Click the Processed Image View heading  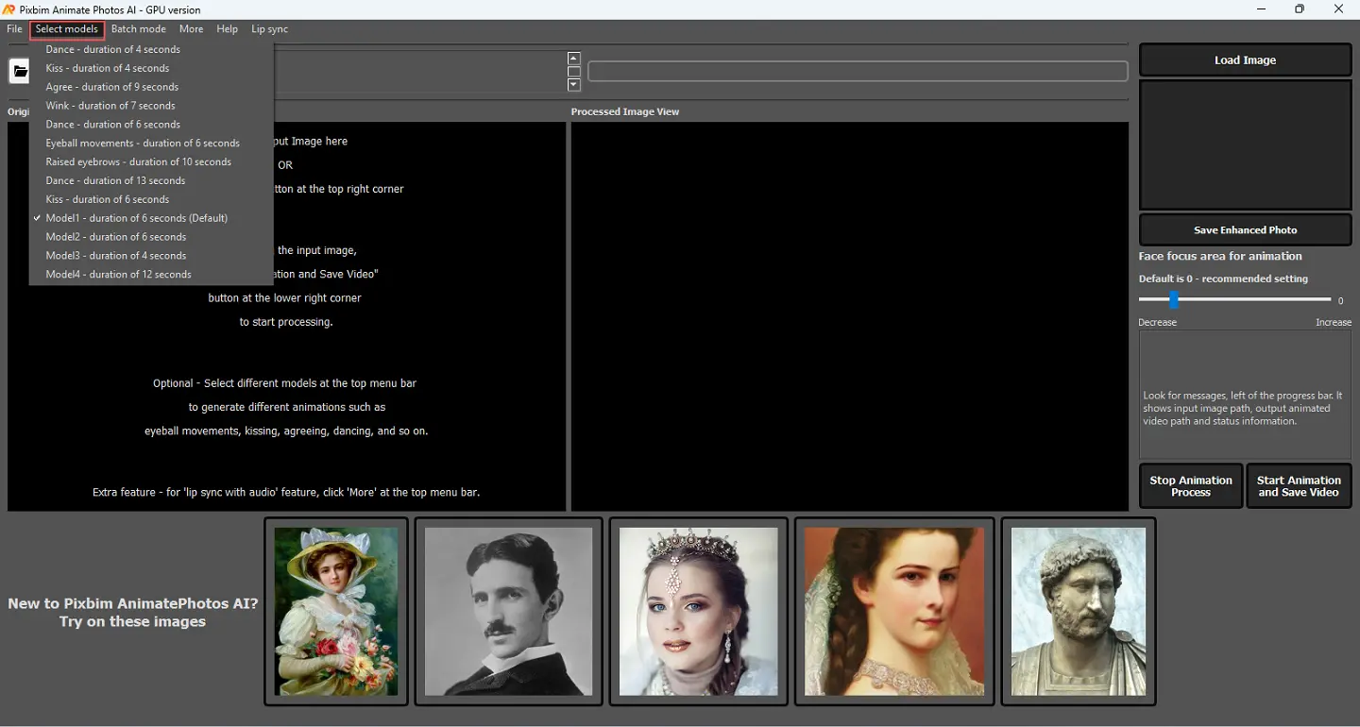pyautogui.click(x=625, y=111)
